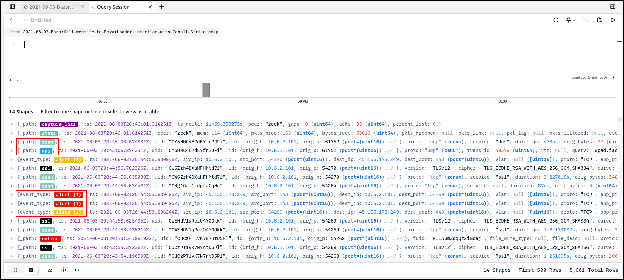
Task: Click the collapse all rows icon
Action: (77, 270)
